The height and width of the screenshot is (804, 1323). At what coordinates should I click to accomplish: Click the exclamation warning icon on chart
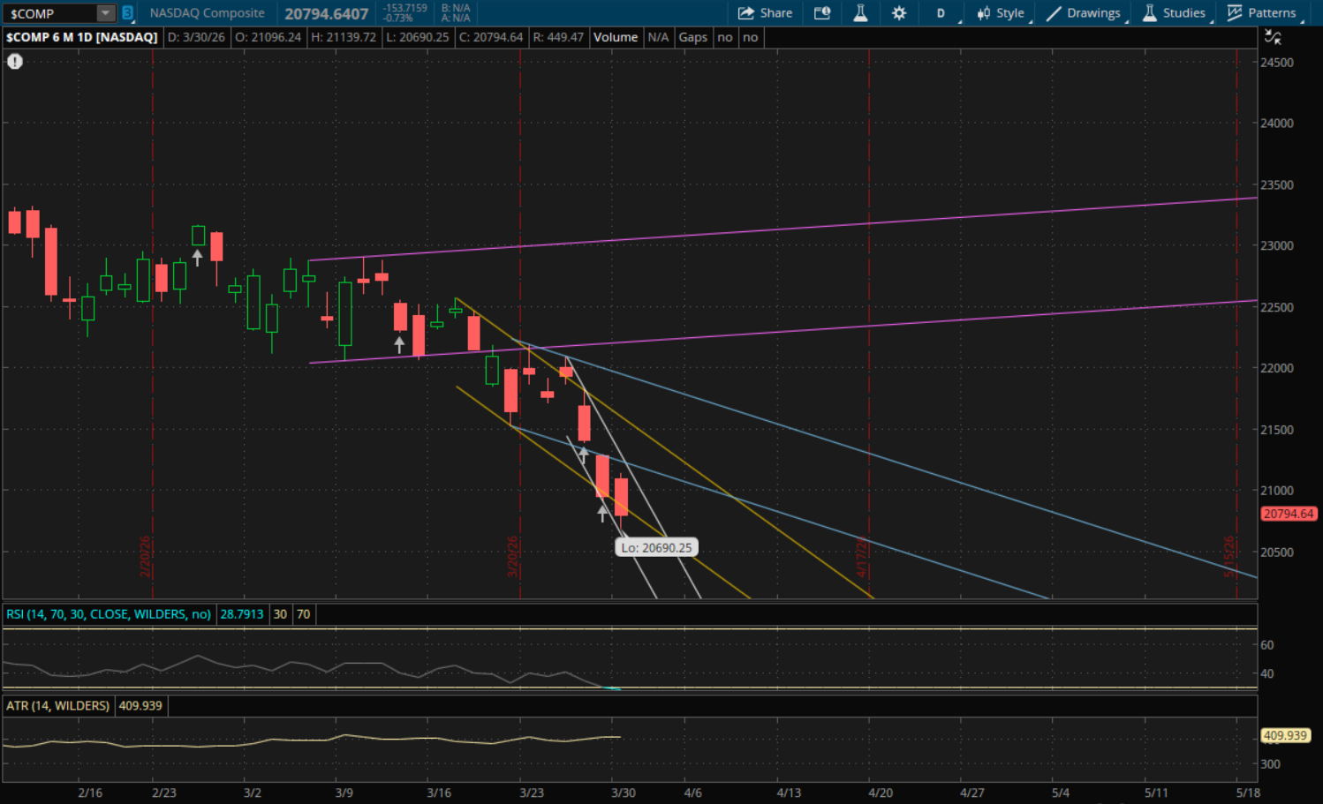[x=15, y=62]
